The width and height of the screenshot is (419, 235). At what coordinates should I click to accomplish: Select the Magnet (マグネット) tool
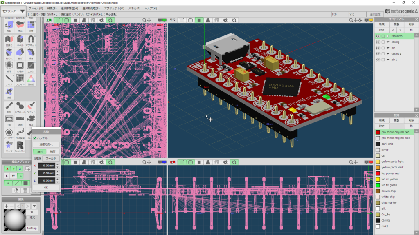(31, 41)
